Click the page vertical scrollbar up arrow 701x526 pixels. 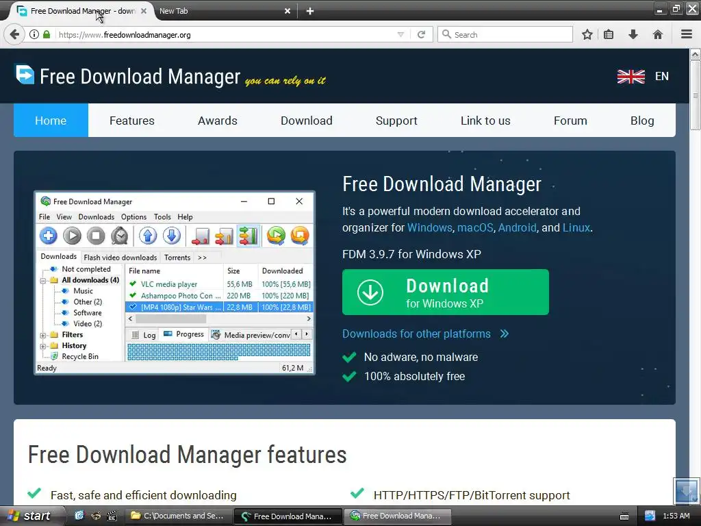point(696,55)
